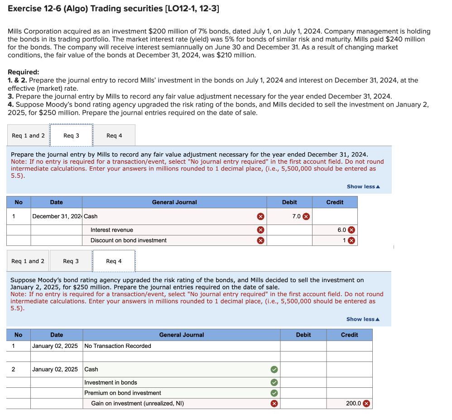Switch to the Req 1 and 2 tab
Screen dimensions: 452x420
coord(28,135)
